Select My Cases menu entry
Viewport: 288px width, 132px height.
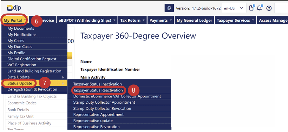(x=34, y=41)
